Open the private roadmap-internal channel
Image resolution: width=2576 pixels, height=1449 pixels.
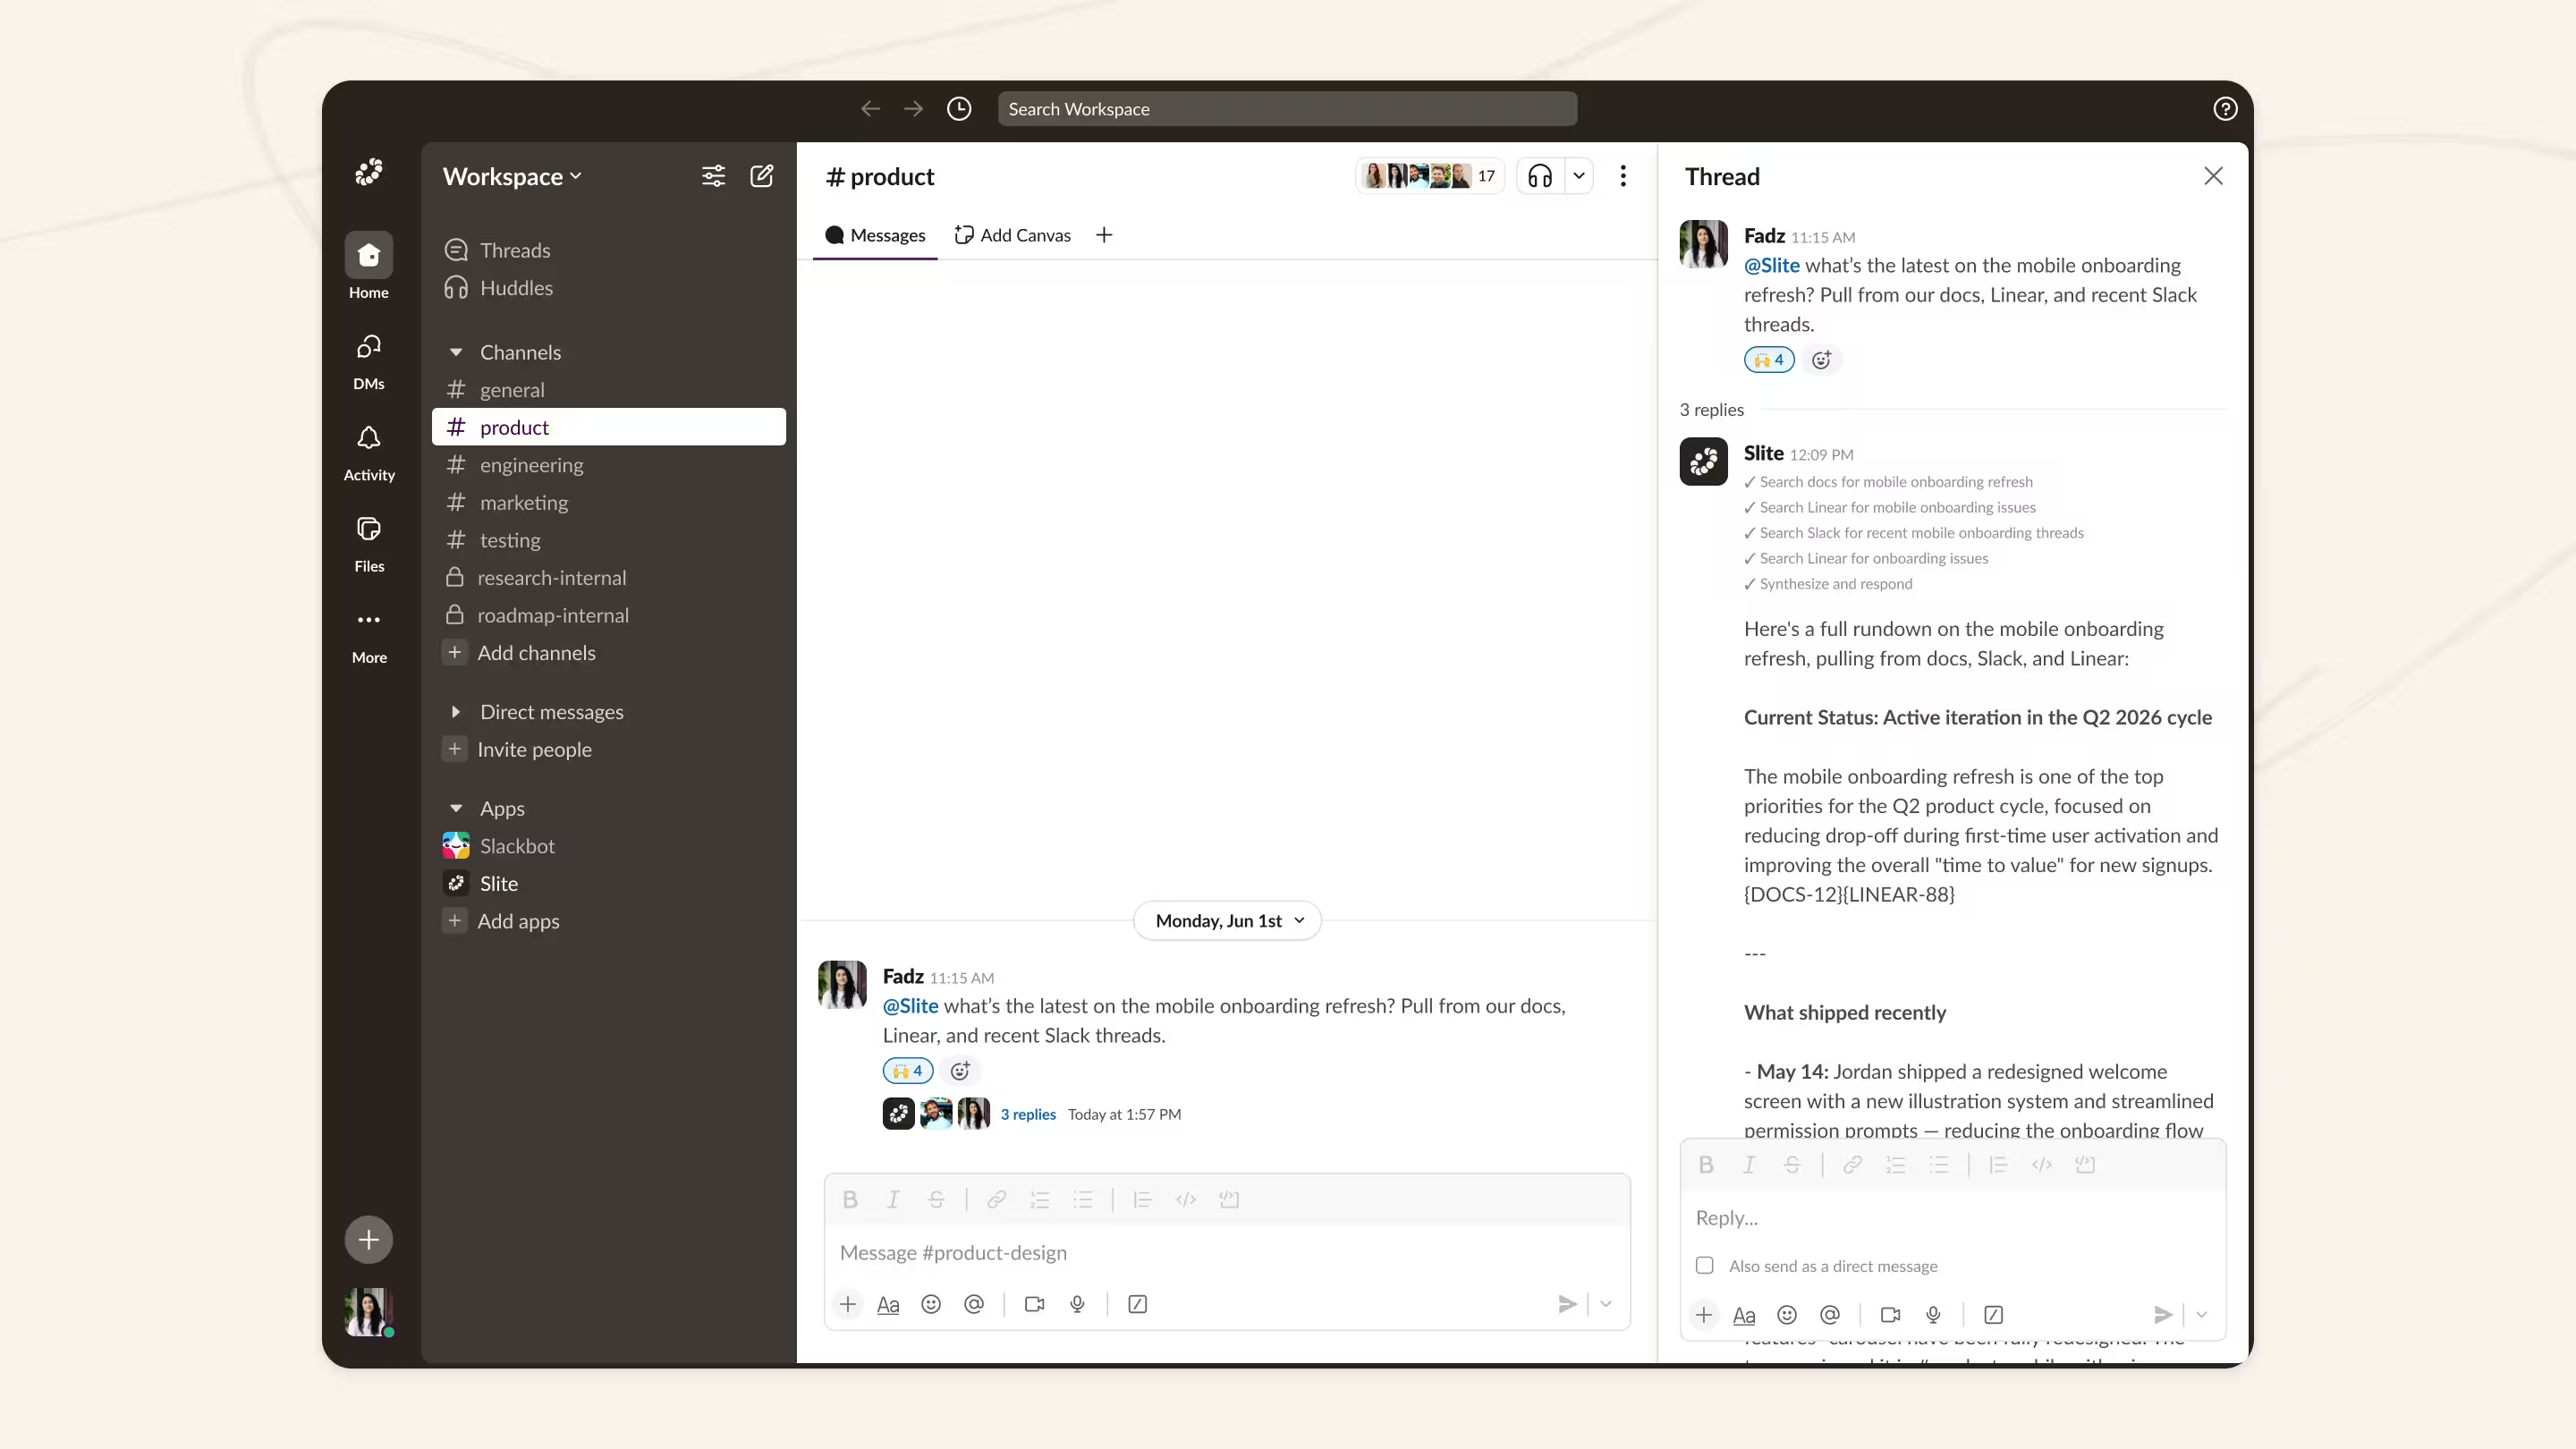608,615
